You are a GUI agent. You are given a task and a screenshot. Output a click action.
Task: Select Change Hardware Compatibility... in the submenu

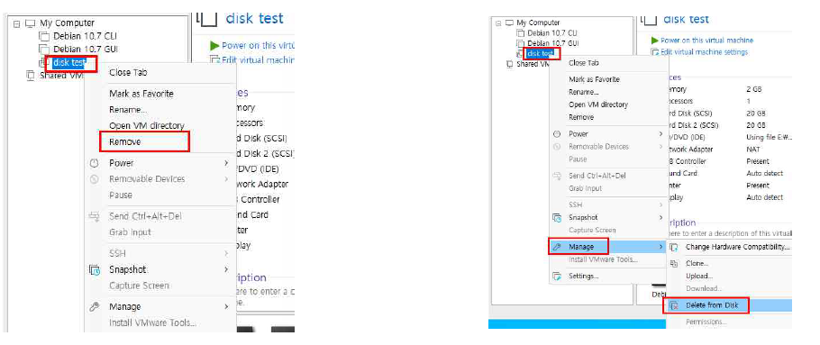click(737, 247)
